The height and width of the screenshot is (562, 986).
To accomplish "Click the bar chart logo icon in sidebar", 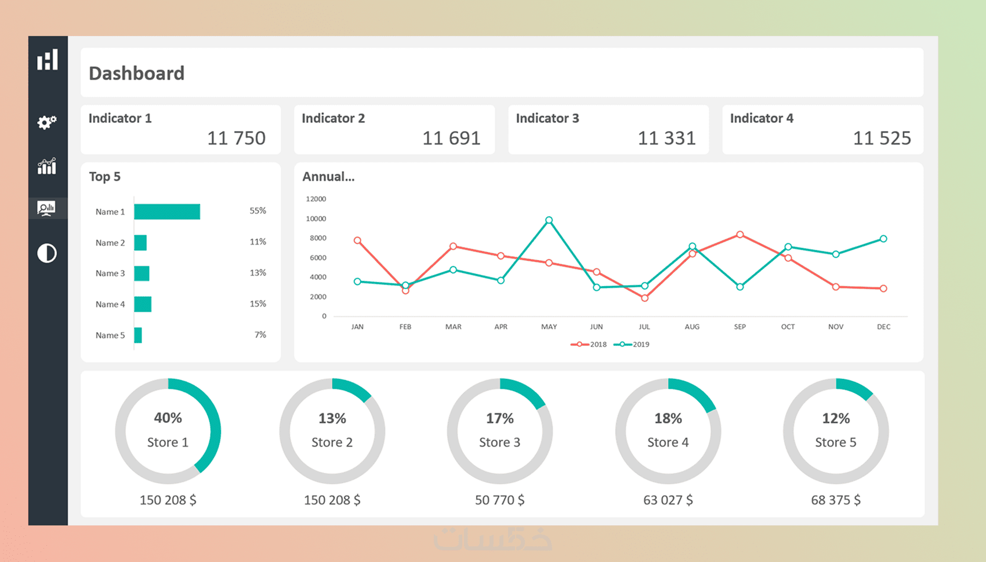I will [x=48, y=60].
